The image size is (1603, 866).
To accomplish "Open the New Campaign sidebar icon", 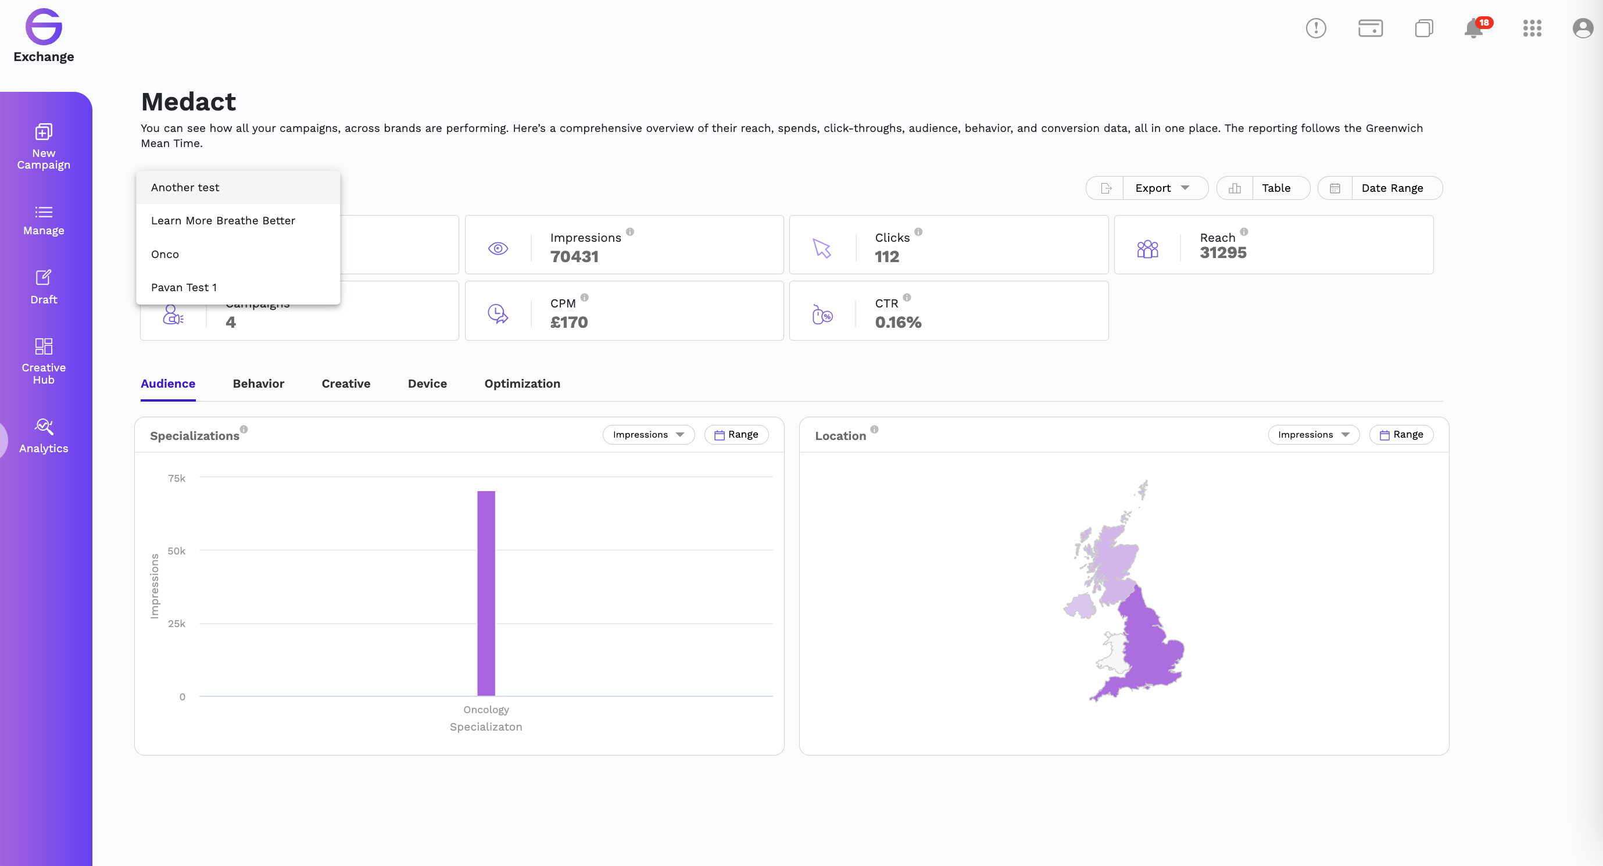I will [44, 132].
